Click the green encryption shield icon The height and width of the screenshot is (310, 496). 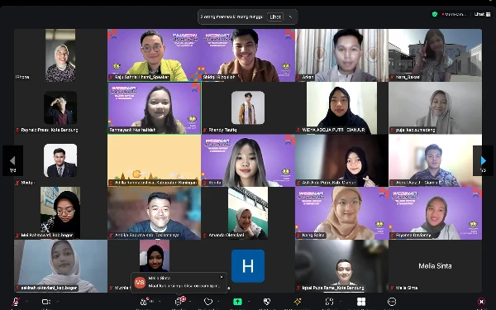point(435,14)
